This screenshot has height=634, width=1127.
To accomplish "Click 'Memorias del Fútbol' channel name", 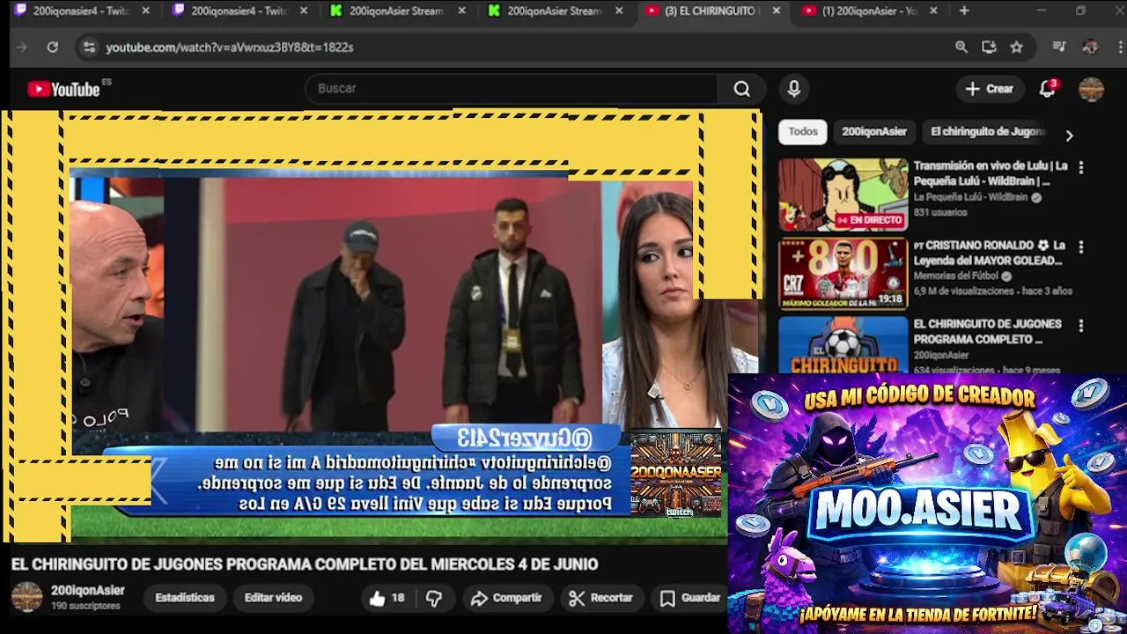I will tap(958, 276).
